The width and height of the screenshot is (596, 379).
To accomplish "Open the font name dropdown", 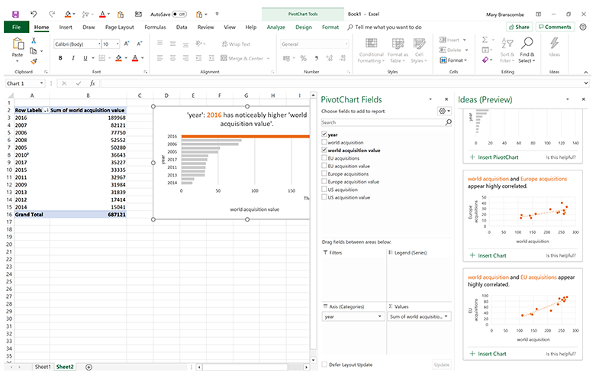I will point(99,44).
